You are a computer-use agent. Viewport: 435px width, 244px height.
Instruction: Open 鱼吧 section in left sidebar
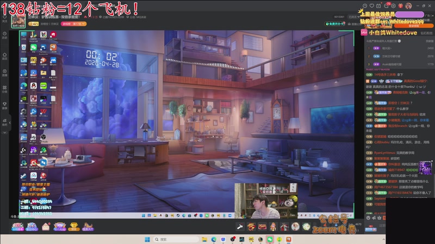click(4, 123)
